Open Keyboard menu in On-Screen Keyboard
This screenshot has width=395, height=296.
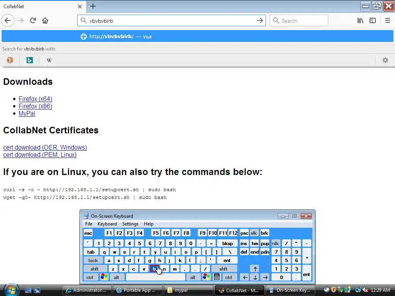point(107,224)
